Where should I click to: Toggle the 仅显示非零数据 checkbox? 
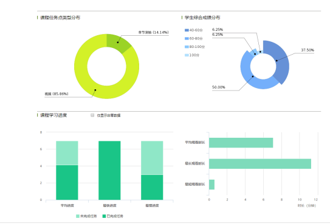pos(92,115)
